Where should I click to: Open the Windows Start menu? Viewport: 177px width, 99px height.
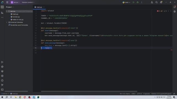(x=2, y=97)
